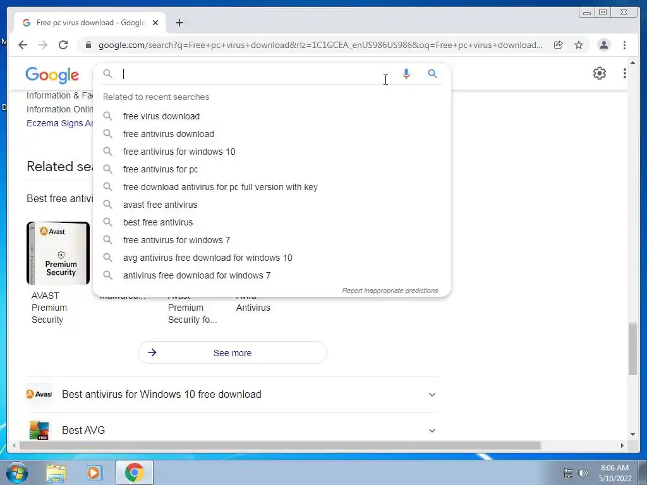This screenshot has width=647, height=485.
Task: Share this page using the share icon
Action: click(559, 45)
